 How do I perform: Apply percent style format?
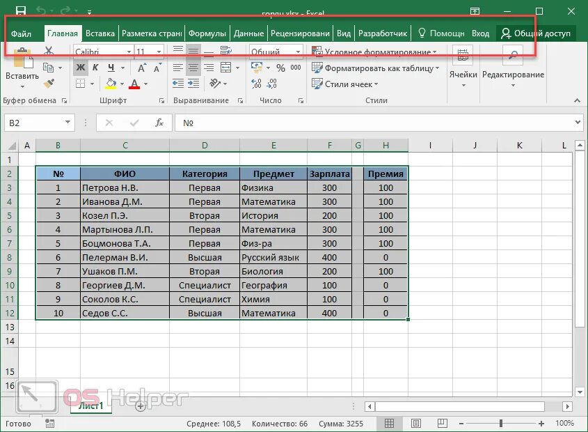pyautogui.click(x=280, y=68)
